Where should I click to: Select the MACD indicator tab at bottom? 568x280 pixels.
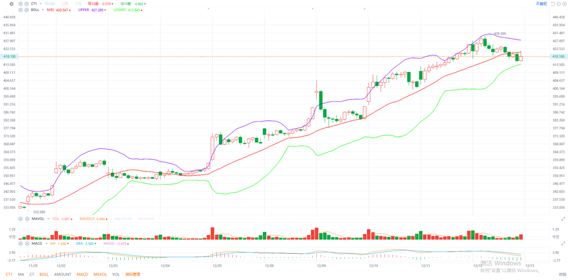click(x=82, y=275)
